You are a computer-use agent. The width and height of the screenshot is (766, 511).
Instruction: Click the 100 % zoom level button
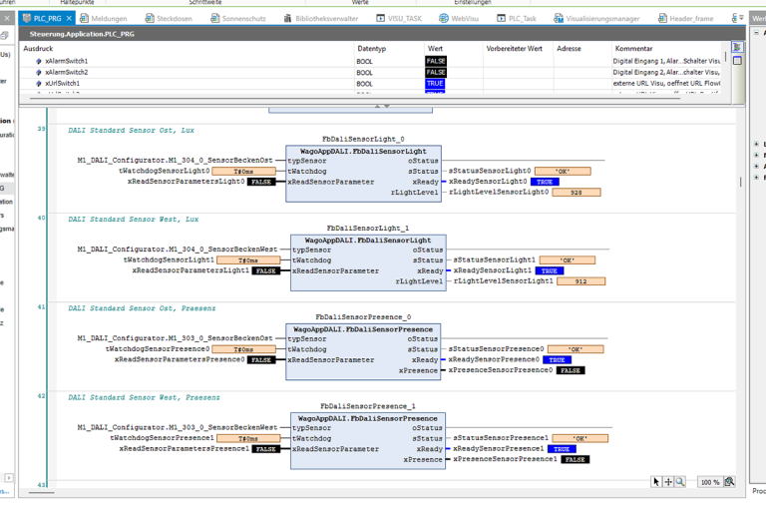pyautogui.click(x=710, y=482)
